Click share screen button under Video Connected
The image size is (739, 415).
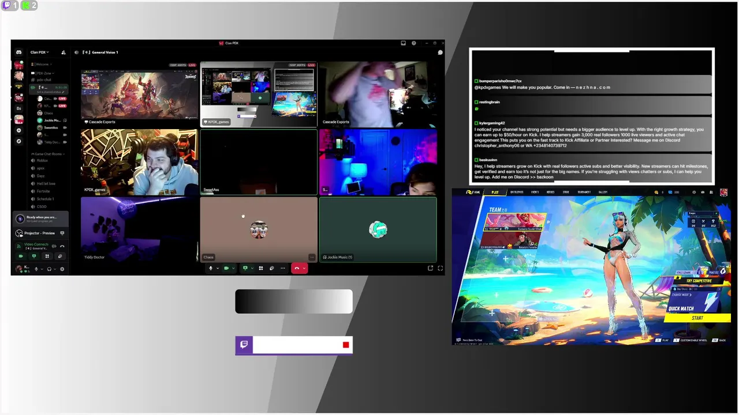click(x=34, y=256)
